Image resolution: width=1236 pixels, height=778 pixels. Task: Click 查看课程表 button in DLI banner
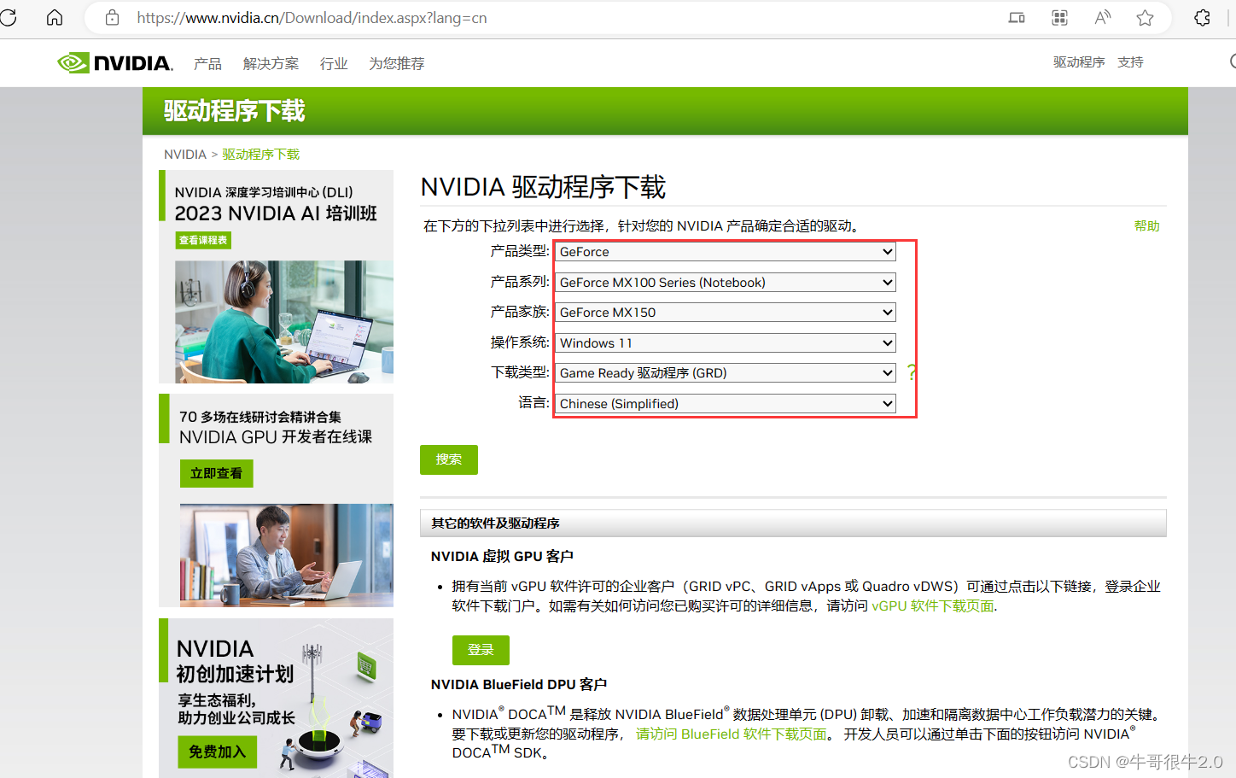point(204,241)
